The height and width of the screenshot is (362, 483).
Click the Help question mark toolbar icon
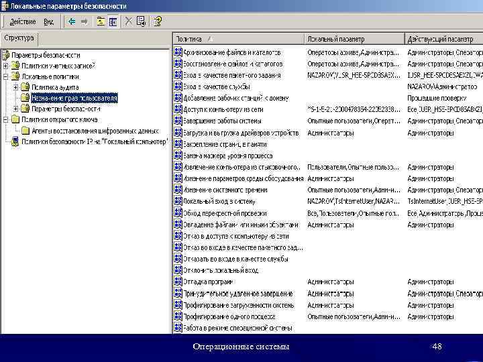pos(158,21)
